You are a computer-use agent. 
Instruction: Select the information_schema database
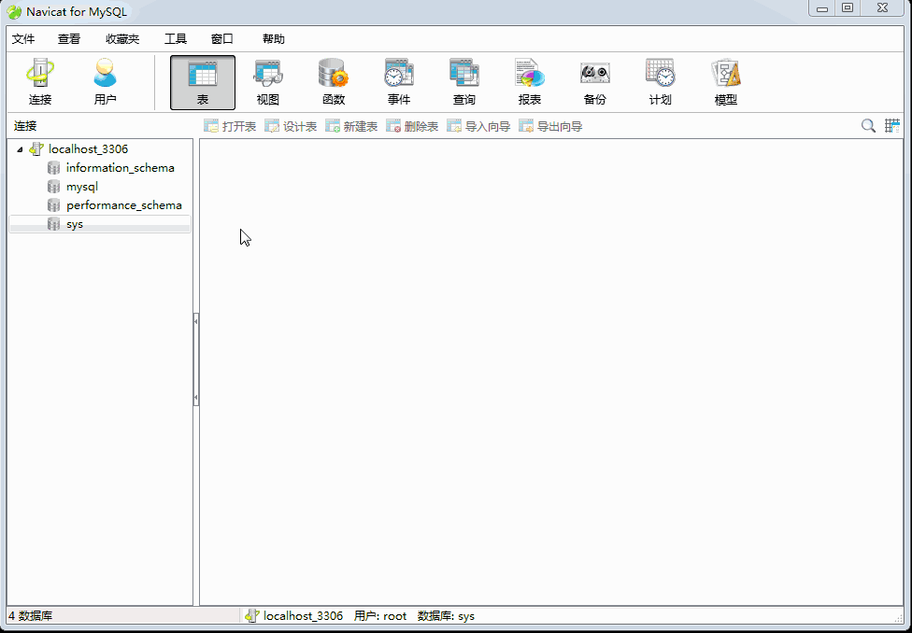tap(121, 168)
